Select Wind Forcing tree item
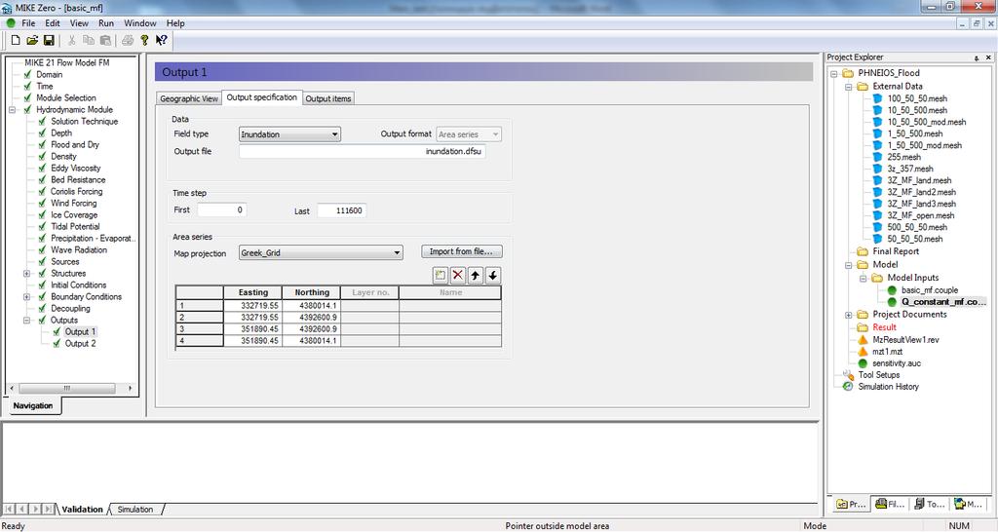Image resolution: width=998 pixels, height=532 pixels. (74, 203)
